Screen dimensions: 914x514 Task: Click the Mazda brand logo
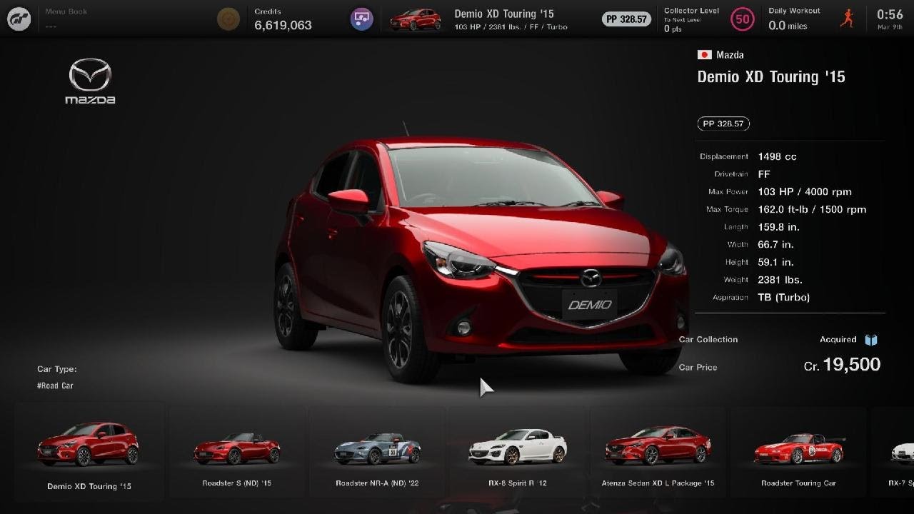(90, 81)
